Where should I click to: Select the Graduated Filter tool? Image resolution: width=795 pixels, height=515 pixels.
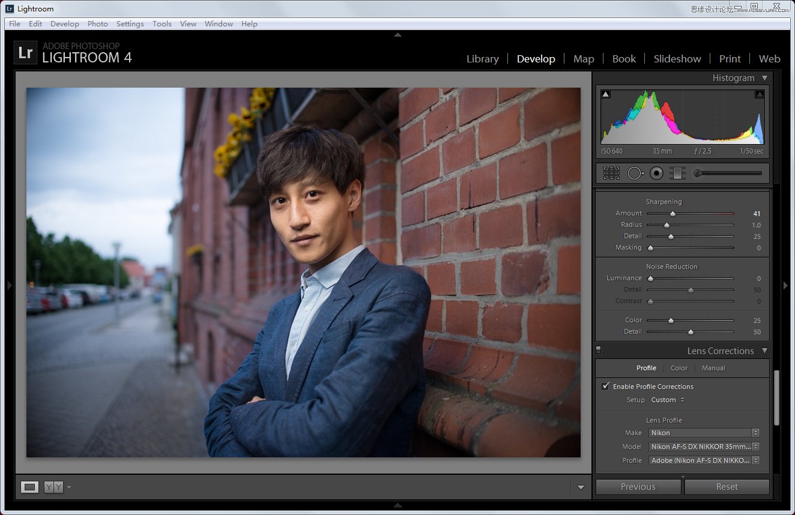677,173
